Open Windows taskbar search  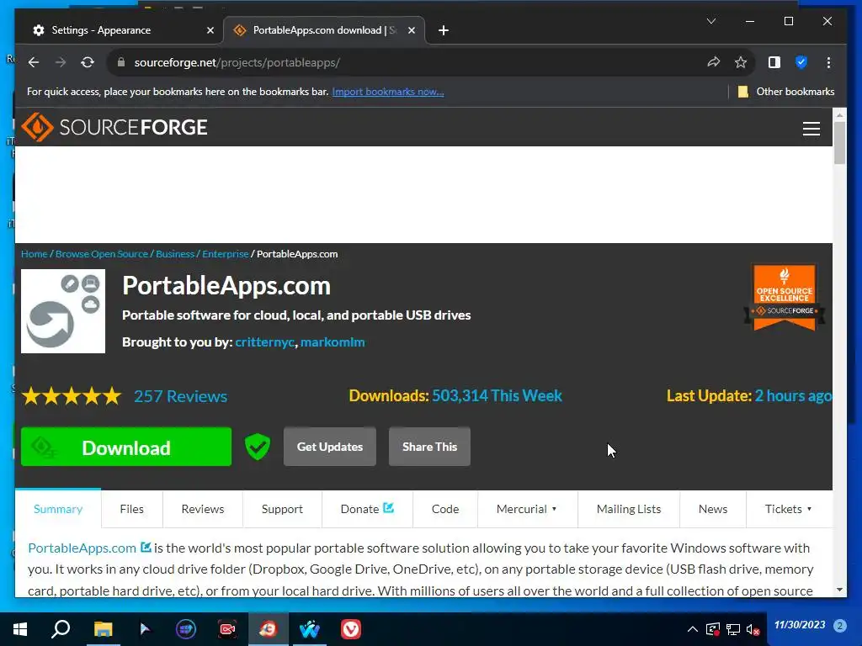tap(61, 629)
